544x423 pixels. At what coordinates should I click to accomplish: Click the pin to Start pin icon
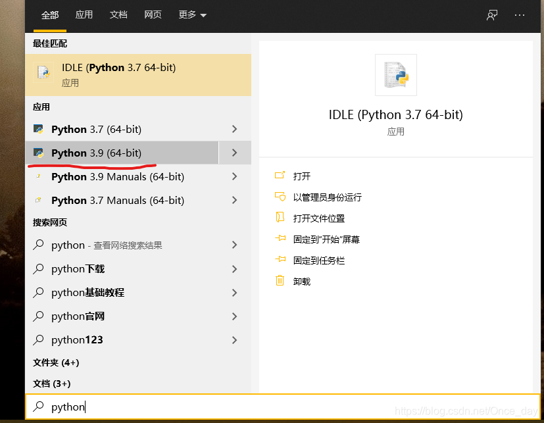(x=280, y=238)
